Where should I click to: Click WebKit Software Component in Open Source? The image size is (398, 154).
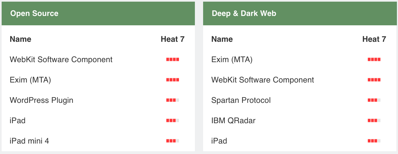tap(61, 60)
